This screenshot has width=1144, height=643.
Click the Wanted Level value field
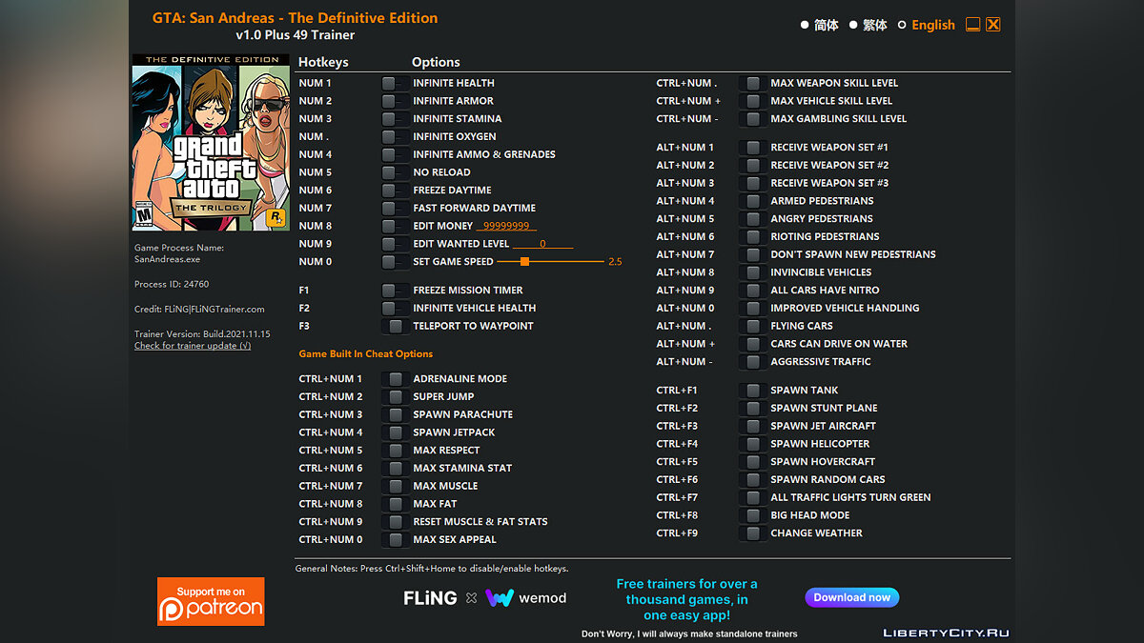(543, 244)
